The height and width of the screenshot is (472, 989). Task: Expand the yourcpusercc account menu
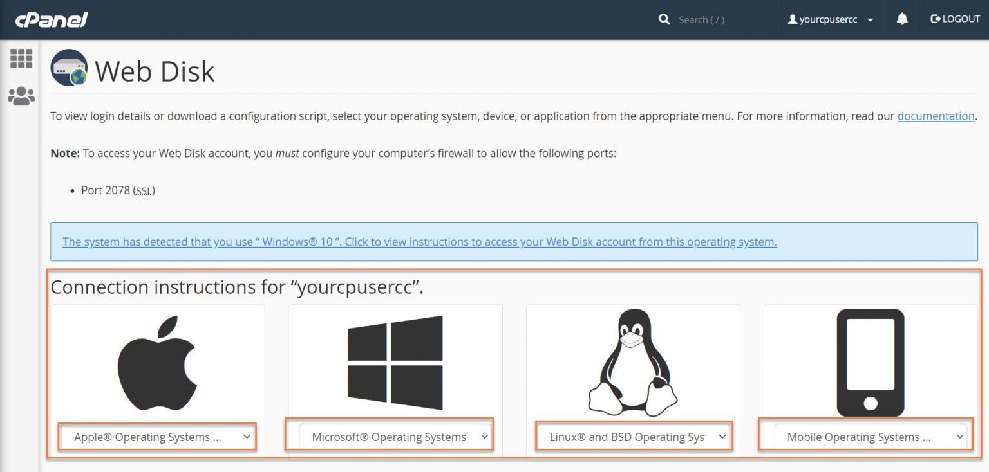(830, 19)
